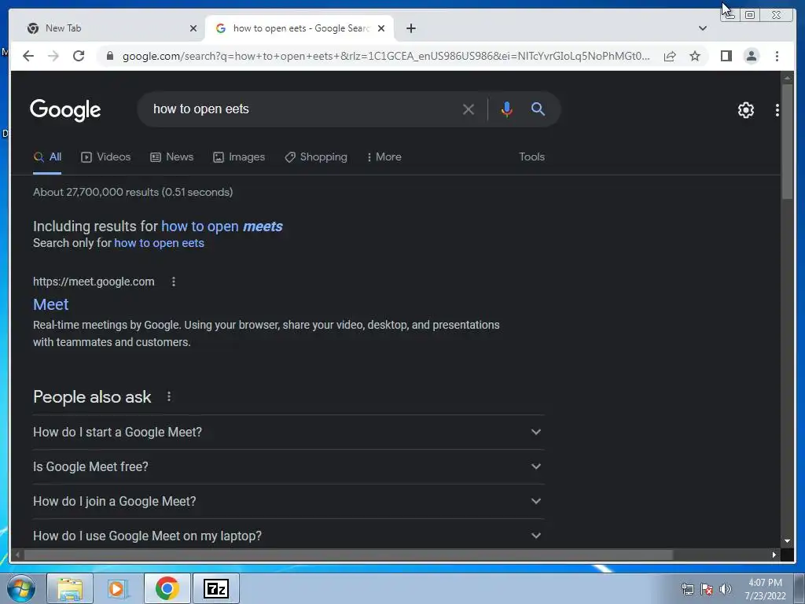Open tab search dropdown arrow
Image resolution: width=805 pixels, height=604 pixels.
coord(702,28)
